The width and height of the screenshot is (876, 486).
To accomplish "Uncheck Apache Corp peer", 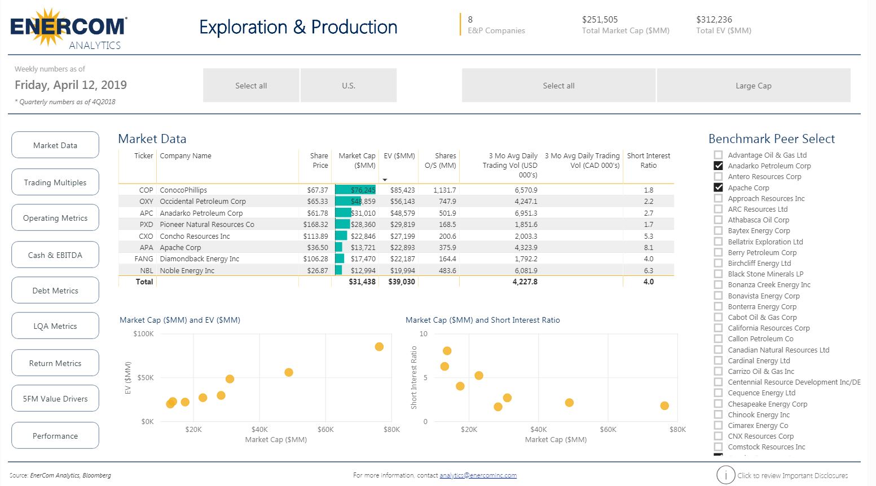I will [718, 188].
